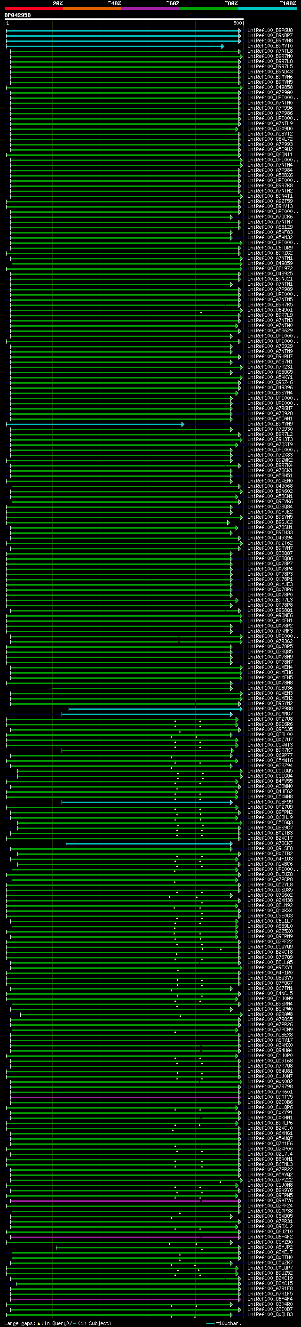Select label UniRef100_A3BZ94
Viewport: 301px width, 1327px height.
pos(270,765)
